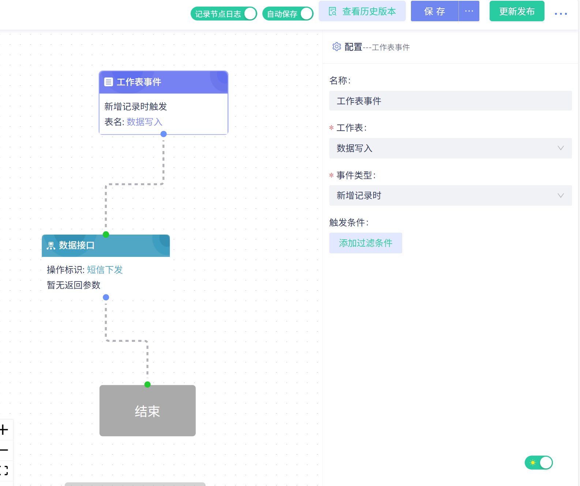Viewport: 580px width, 486px height.
Task: Expand the 事件类型 dropdown
Action: point(450,195)
